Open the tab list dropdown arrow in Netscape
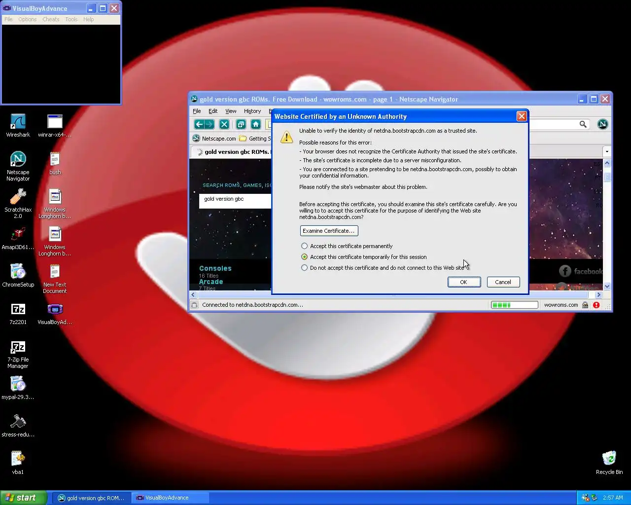 pos(607,151)
